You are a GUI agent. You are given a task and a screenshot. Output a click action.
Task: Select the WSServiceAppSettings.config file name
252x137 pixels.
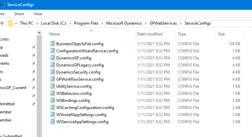82,122
